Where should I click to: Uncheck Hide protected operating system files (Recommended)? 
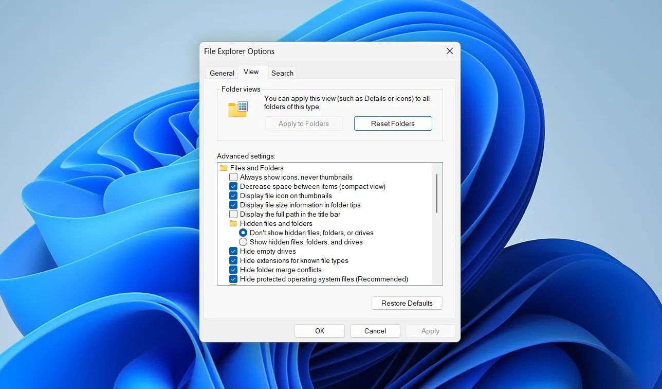pyautogui.click(x=233, y=279)
